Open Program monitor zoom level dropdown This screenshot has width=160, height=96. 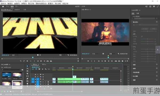coord(96,54)
